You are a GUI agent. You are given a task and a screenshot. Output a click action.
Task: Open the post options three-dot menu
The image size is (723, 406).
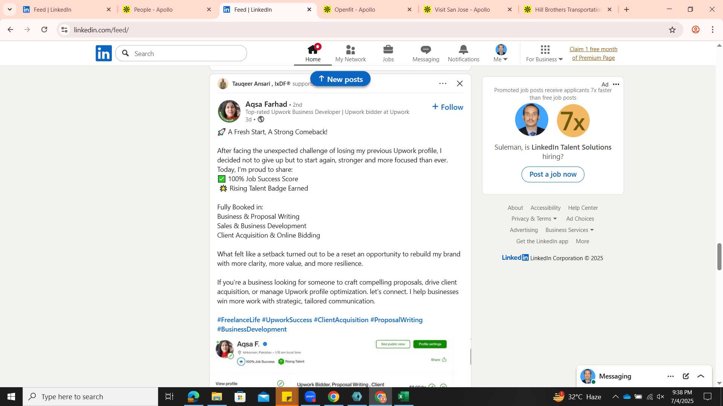[x=442, y=83]
